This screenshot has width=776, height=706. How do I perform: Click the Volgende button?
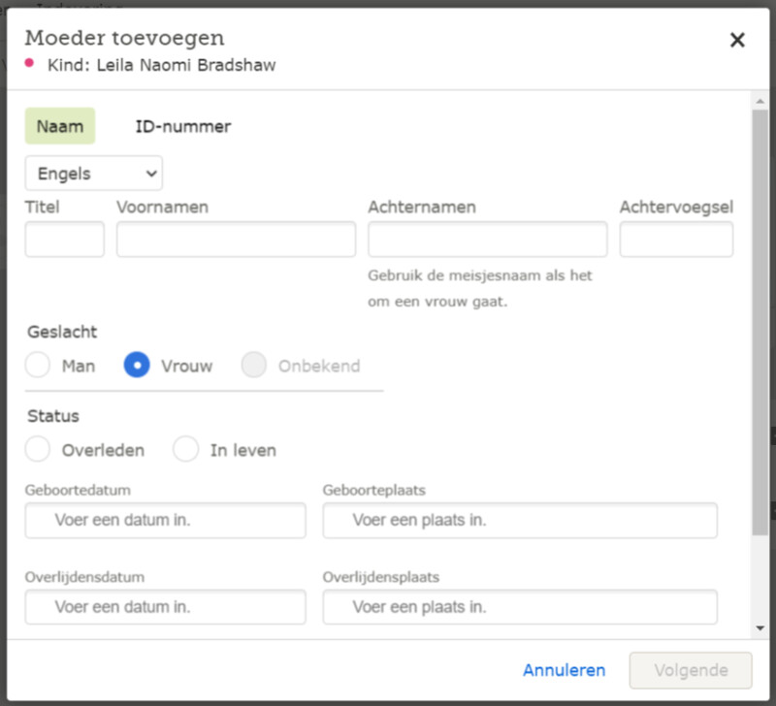[691, 670]
